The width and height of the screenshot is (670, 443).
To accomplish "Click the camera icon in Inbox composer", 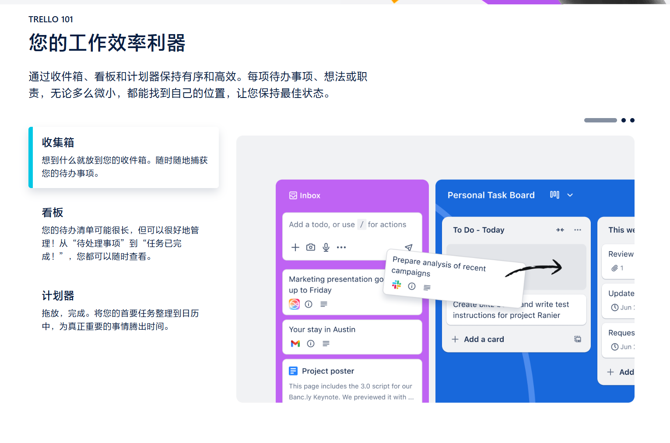I will click(311, 247).
